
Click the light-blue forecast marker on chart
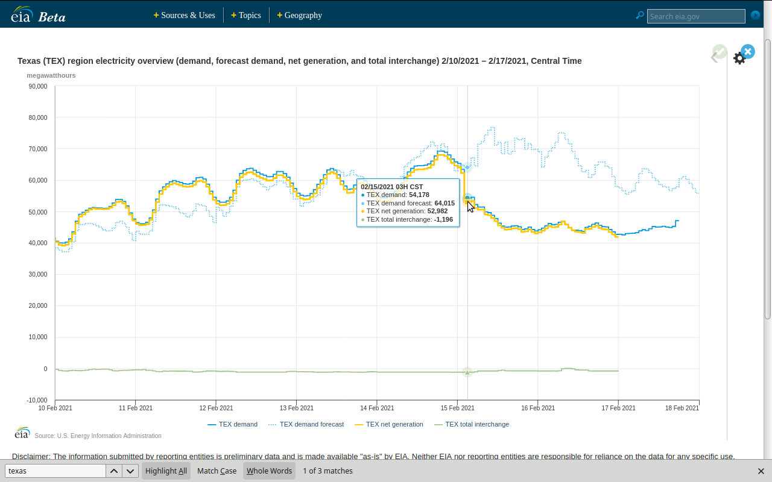point(467,167)
